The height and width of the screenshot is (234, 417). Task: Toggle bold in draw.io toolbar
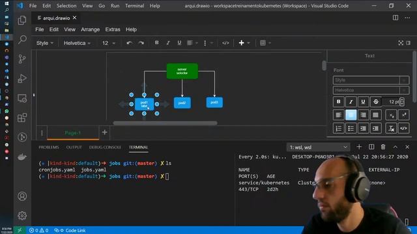(156, 43)
